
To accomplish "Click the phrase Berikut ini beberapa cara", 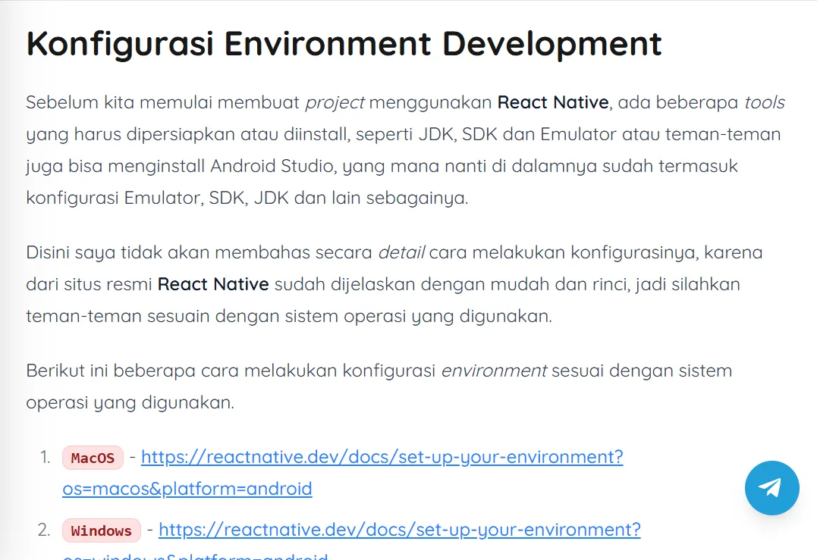I will pos(132,371).
